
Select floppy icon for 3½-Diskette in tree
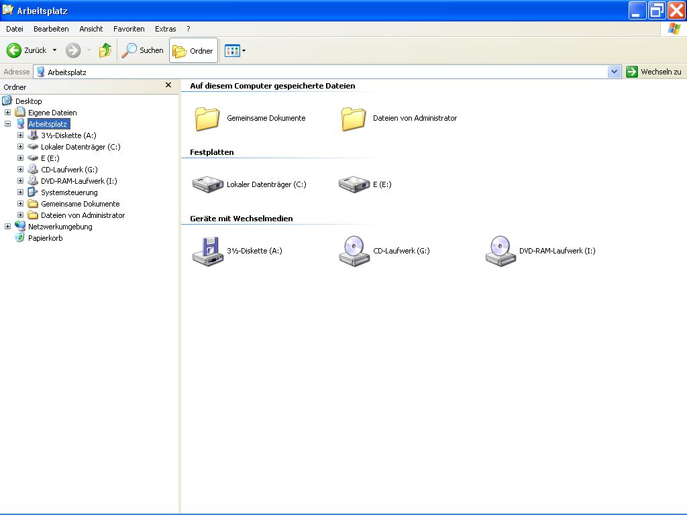[32, 135]
